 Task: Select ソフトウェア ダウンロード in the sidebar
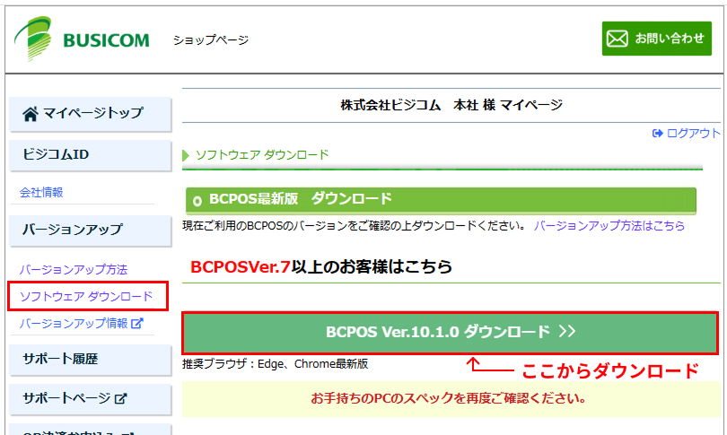pyautogui.click(x=86, y=296)
